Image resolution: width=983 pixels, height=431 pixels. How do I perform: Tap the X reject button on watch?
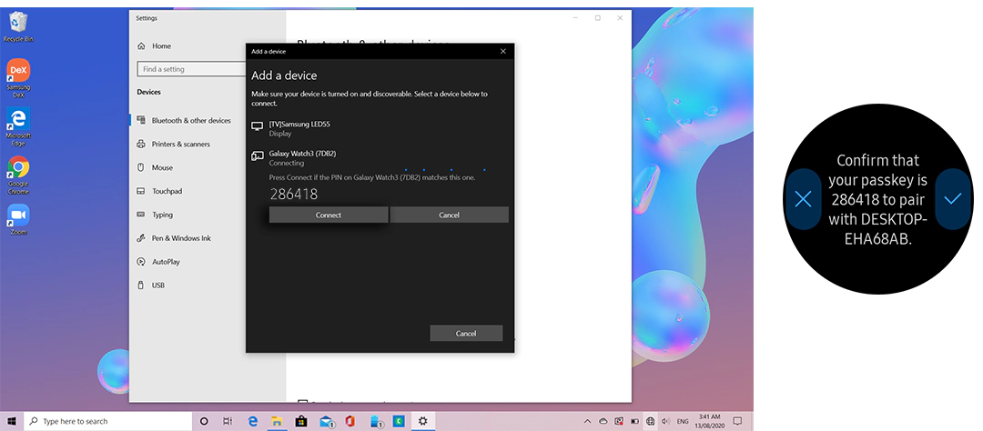pos(803,199)
